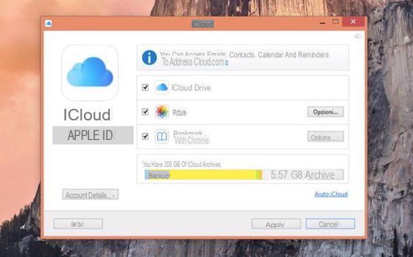This screenshot has height=257, width=413.
Task: Click the Picture label text
Action: tap(179, 112)
